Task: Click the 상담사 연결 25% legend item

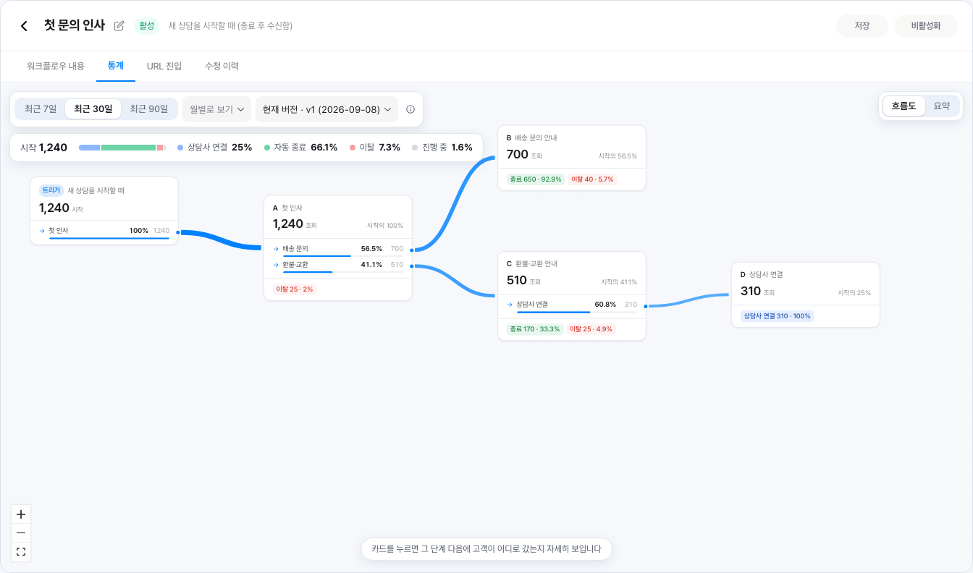Action: point(214,148)
